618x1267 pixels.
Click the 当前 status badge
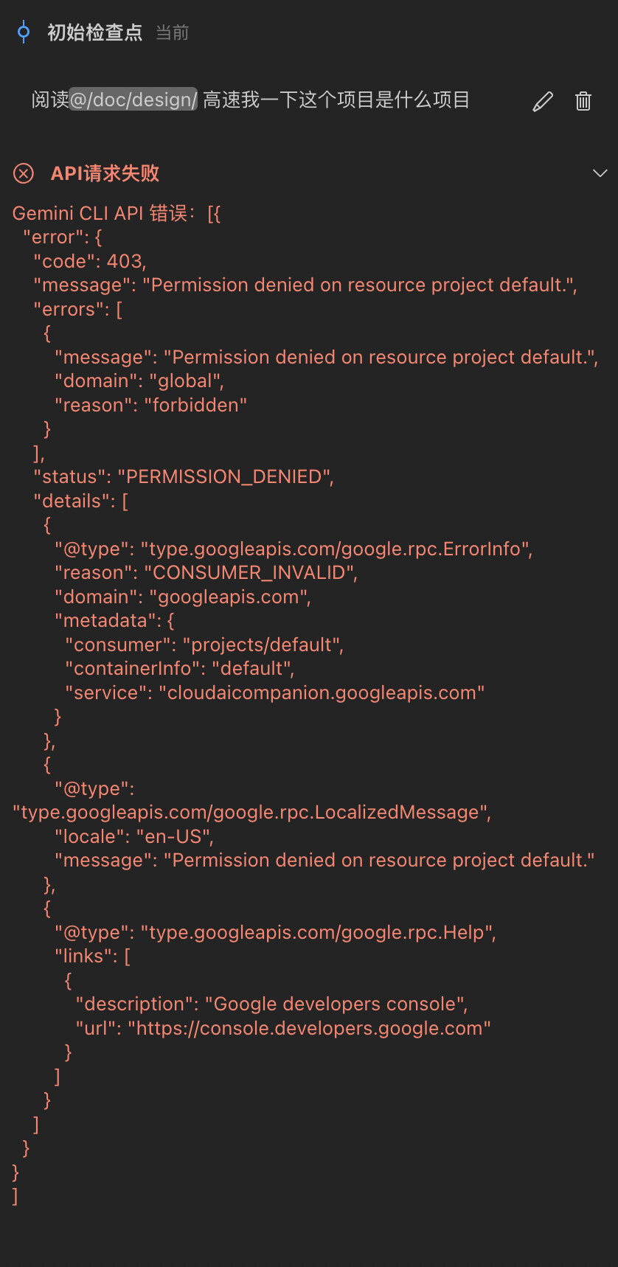(x=173, y=32)
